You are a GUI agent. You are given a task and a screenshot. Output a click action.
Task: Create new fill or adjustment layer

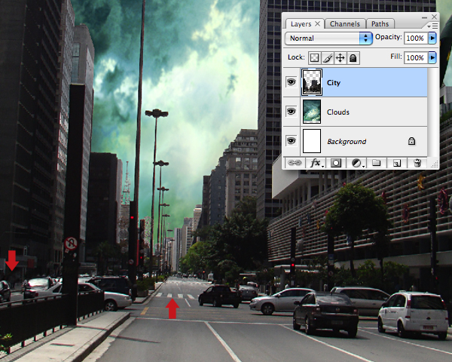pos(357,163)
